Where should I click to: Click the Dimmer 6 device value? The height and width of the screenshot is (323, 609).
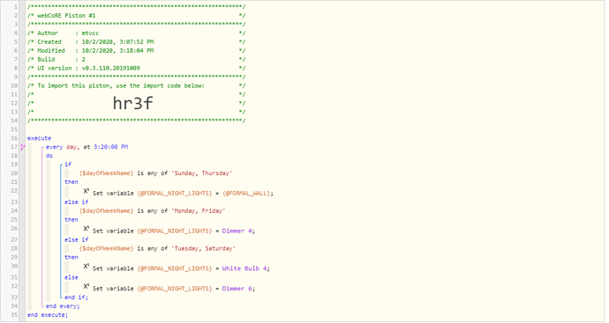click(237, 288)
